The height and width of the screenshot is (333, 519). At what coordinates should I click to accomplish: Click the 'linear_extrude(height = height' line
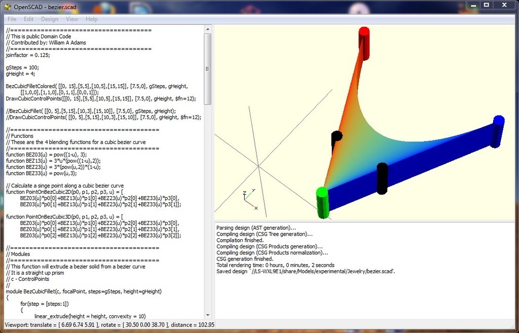click(x=90, y=316)
